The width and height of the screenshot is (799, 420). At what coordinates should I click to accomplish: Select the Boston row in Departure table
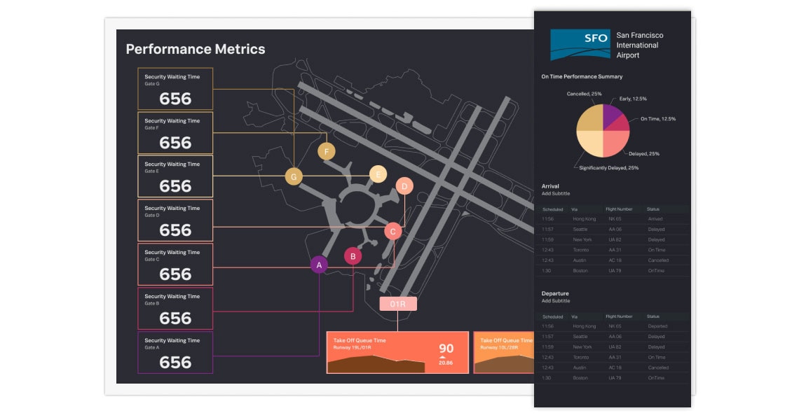point(613,378)
